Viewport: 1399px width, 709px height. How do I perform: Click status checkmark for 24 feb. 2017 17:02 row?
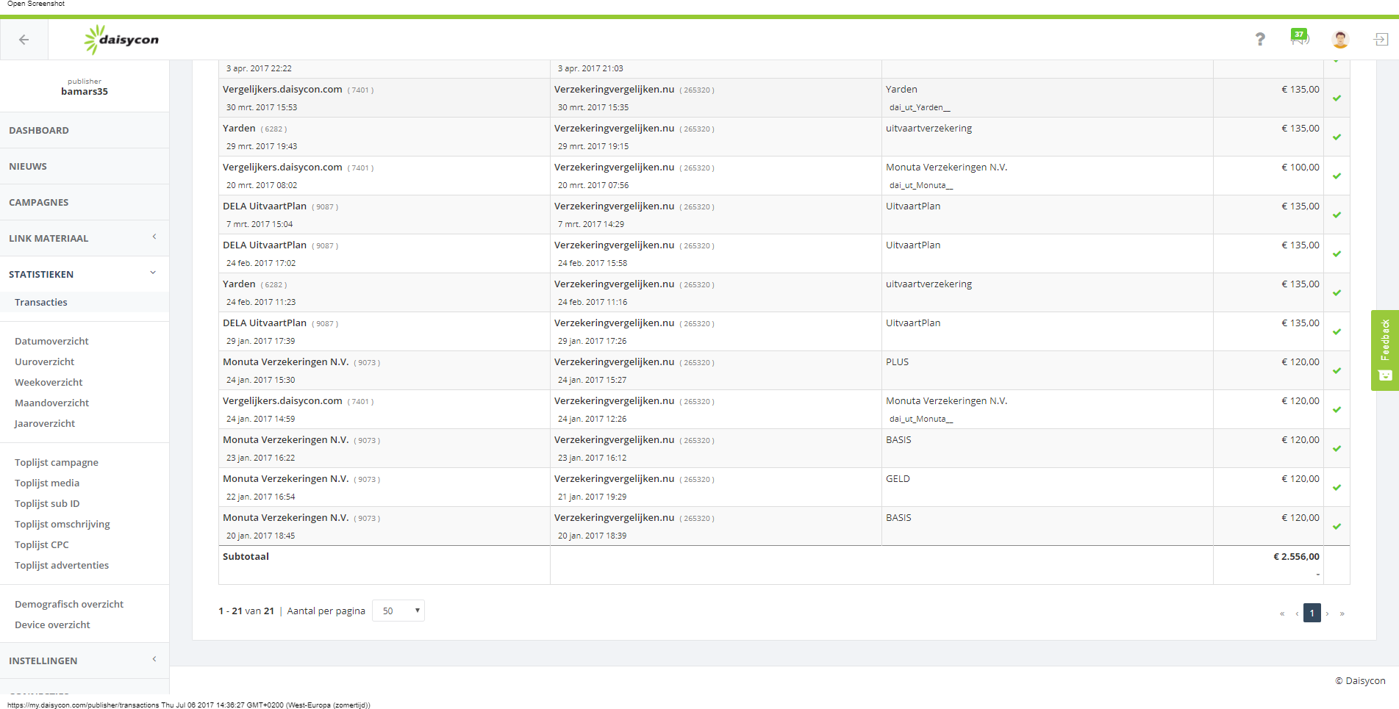(1337, 254)
